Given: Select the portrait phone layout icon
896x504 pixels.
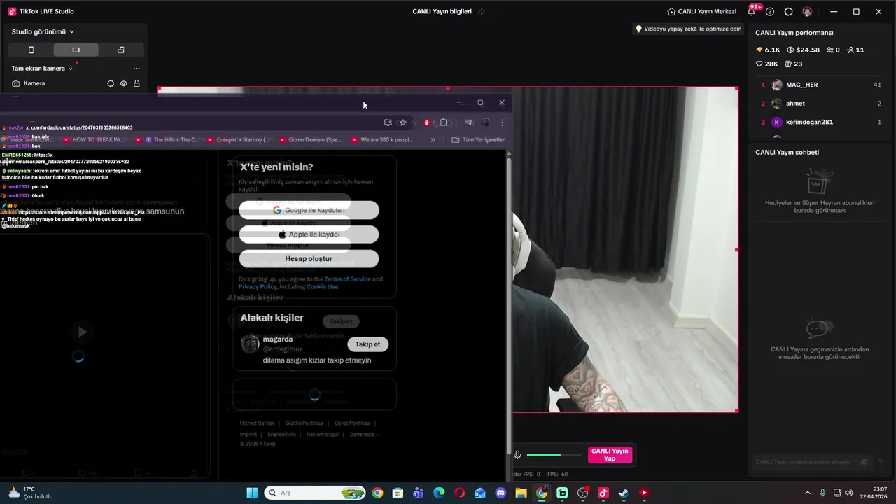Looking at the screenshot, I should point(31,50).
